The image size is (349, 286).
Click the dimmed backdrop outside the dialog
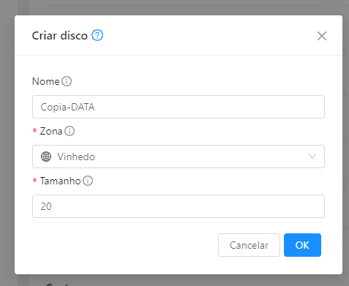point(7,146)
